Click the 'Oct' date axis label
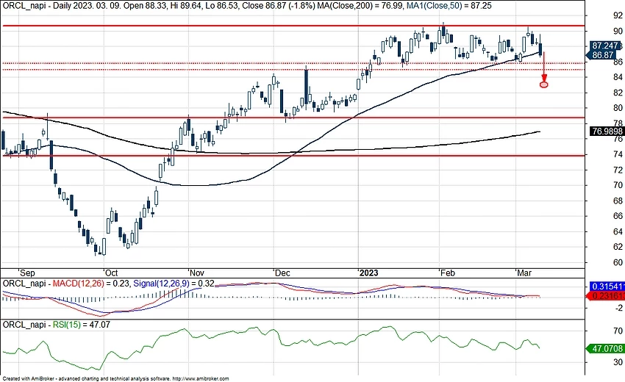Image resolution: width=625 pixels, height=382 pixels. [x=111, y=273]
